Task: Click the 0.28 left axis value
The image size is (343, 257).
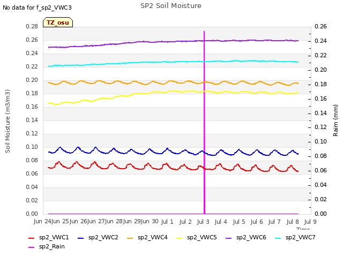Action: (x=32, y=26)
